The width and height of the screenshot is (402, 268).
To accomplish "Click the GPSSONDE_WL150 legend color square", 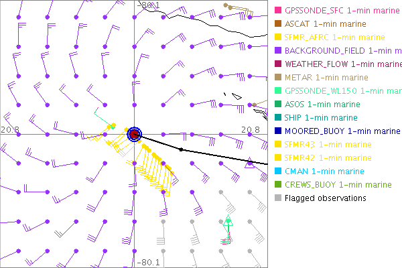I will coord(278,91).
